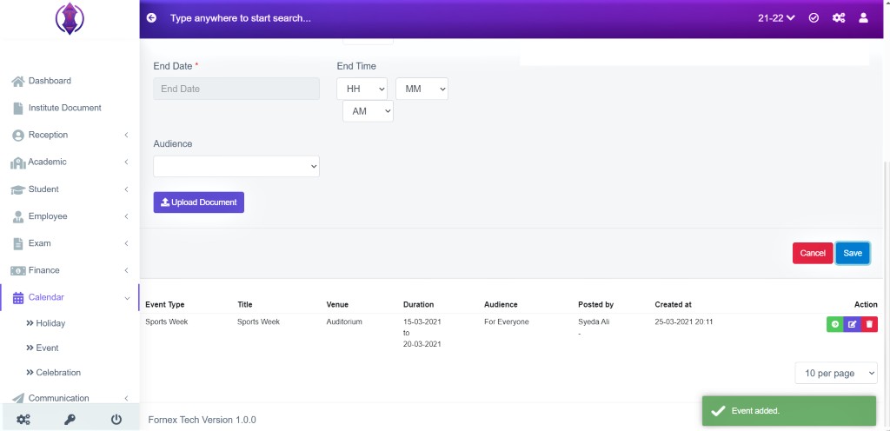Screen dimensions: 890x431
Task: Expand the Academic menu chevron
Action: pyautogui.click(x=126, y=162)
